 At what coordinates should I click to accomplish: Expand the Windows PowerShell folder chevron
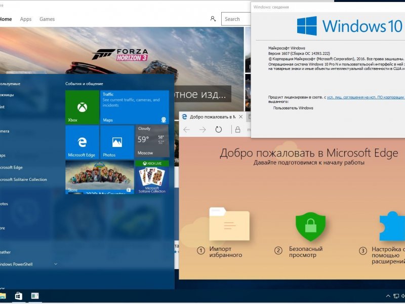pos(56,264)
